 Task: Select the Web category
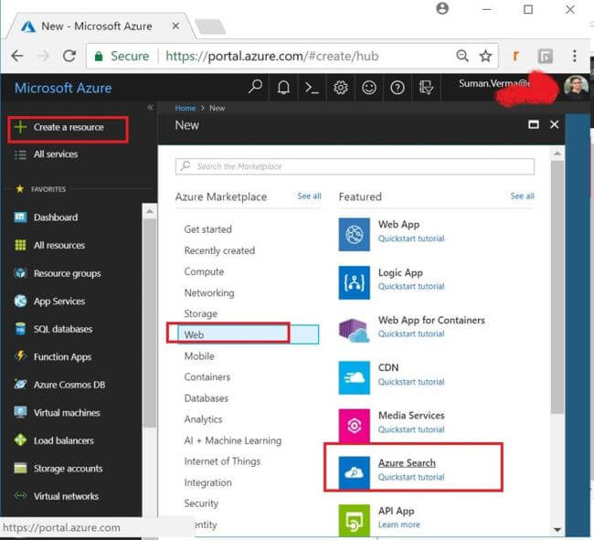click(x=249, y=334)
